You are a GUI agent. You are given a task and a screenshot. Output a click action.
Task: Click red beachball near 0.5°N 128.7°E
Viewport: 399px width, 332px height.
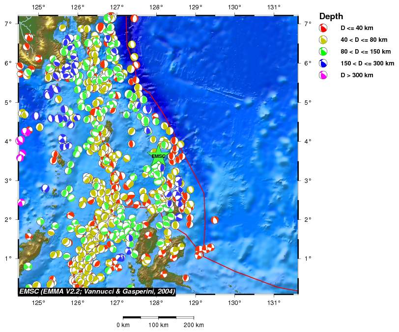tap(186, 278)
